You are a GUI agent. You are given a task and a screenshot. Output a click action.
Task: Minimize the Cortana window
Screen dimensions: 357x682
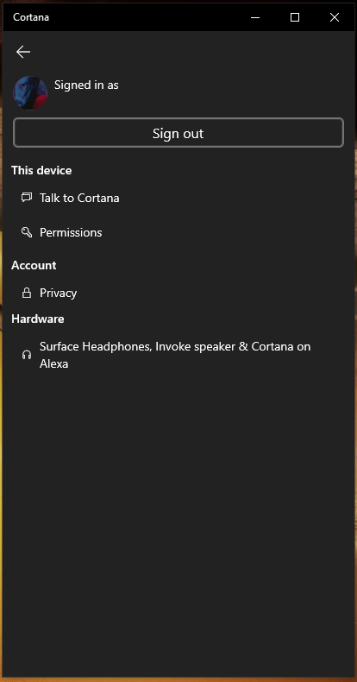(255, 17)
